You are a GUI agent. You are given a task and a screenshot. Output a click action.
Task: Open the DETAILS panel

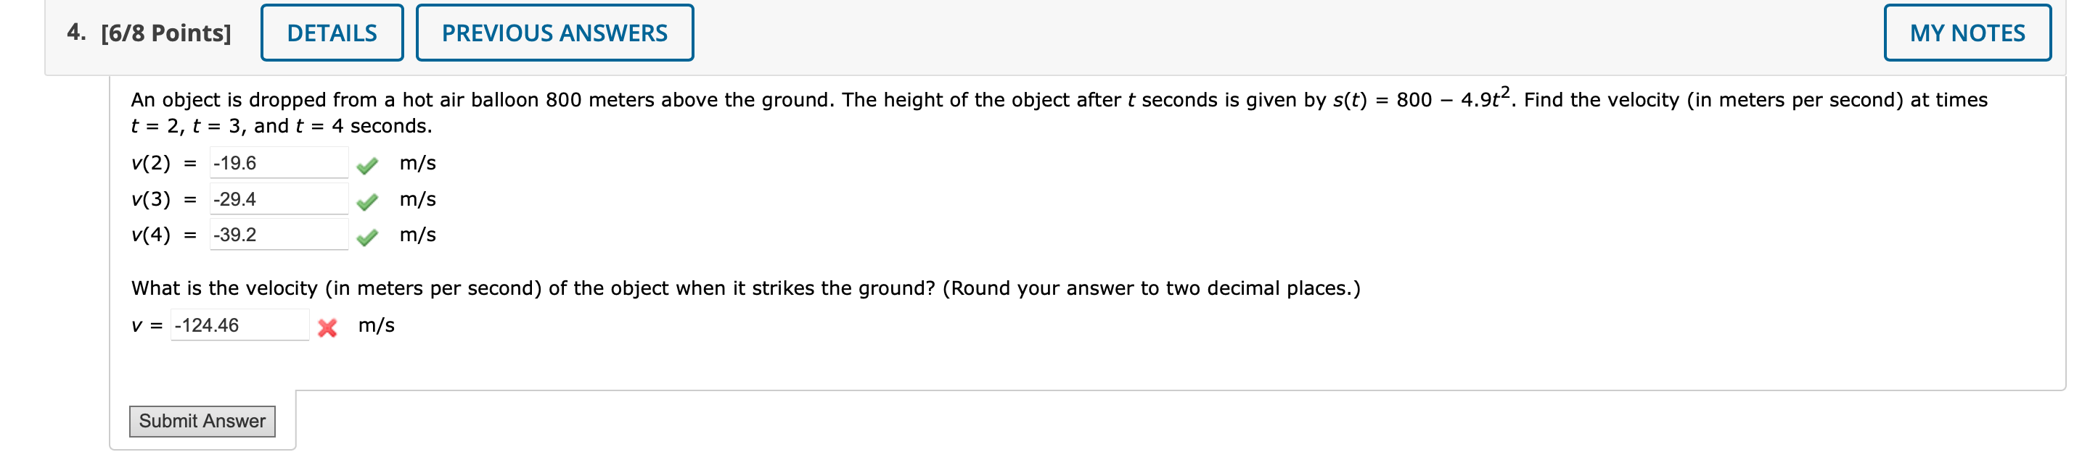click(332, 33)
